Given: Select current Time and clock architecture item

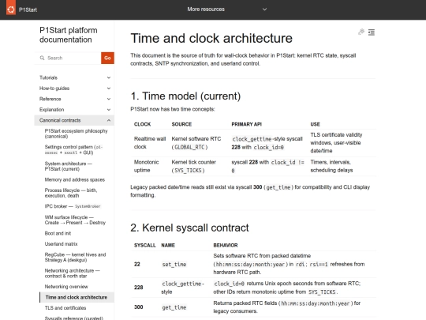Looking at the screenshot, I should pos(77,297).
